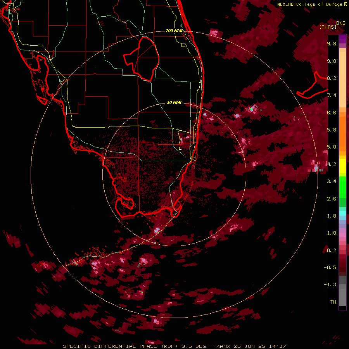Click the 4.2 legend value
The height and width of the screenshot is (349, 349).
point(332,164)
